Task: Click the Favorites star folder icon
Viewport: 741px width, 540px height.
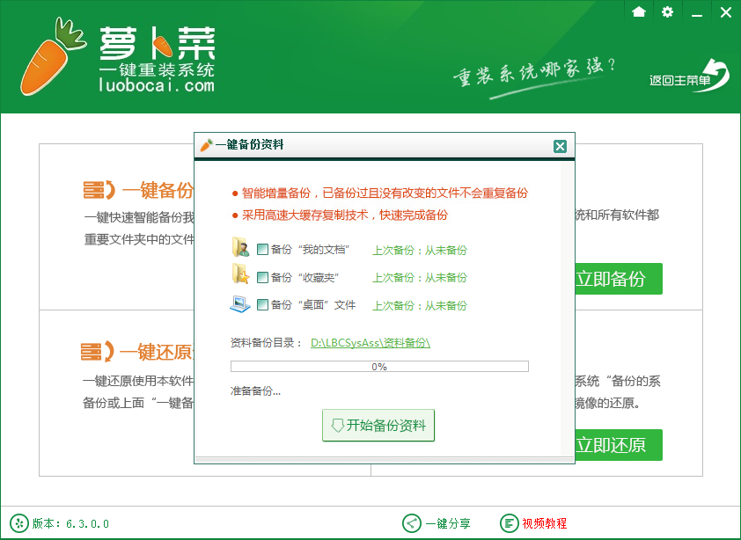Action: point(240,274)
